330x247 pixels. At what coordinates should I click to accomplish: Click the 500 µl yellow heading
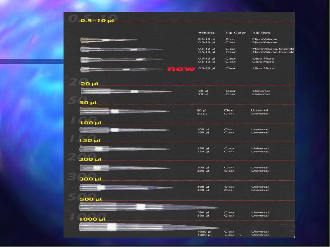[x=91, y=199]
